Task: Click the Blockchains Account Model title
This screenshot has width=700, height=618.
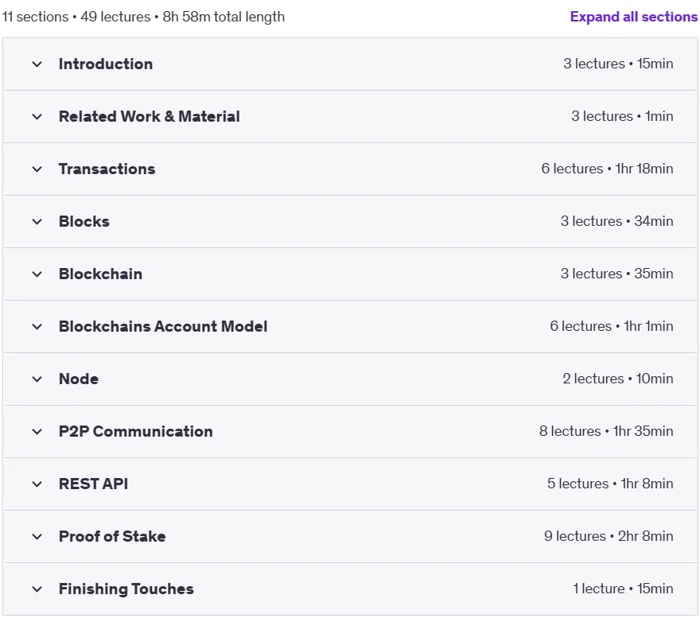Action: 163,326
